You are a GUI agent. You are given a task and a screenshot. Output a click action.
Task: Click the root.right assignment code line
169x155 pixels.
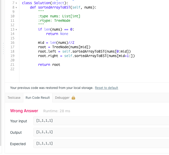87,56
